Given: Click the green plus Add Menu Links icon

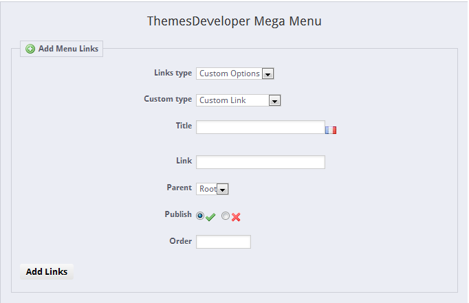Looking at the screenshot, I should point(30,49).
